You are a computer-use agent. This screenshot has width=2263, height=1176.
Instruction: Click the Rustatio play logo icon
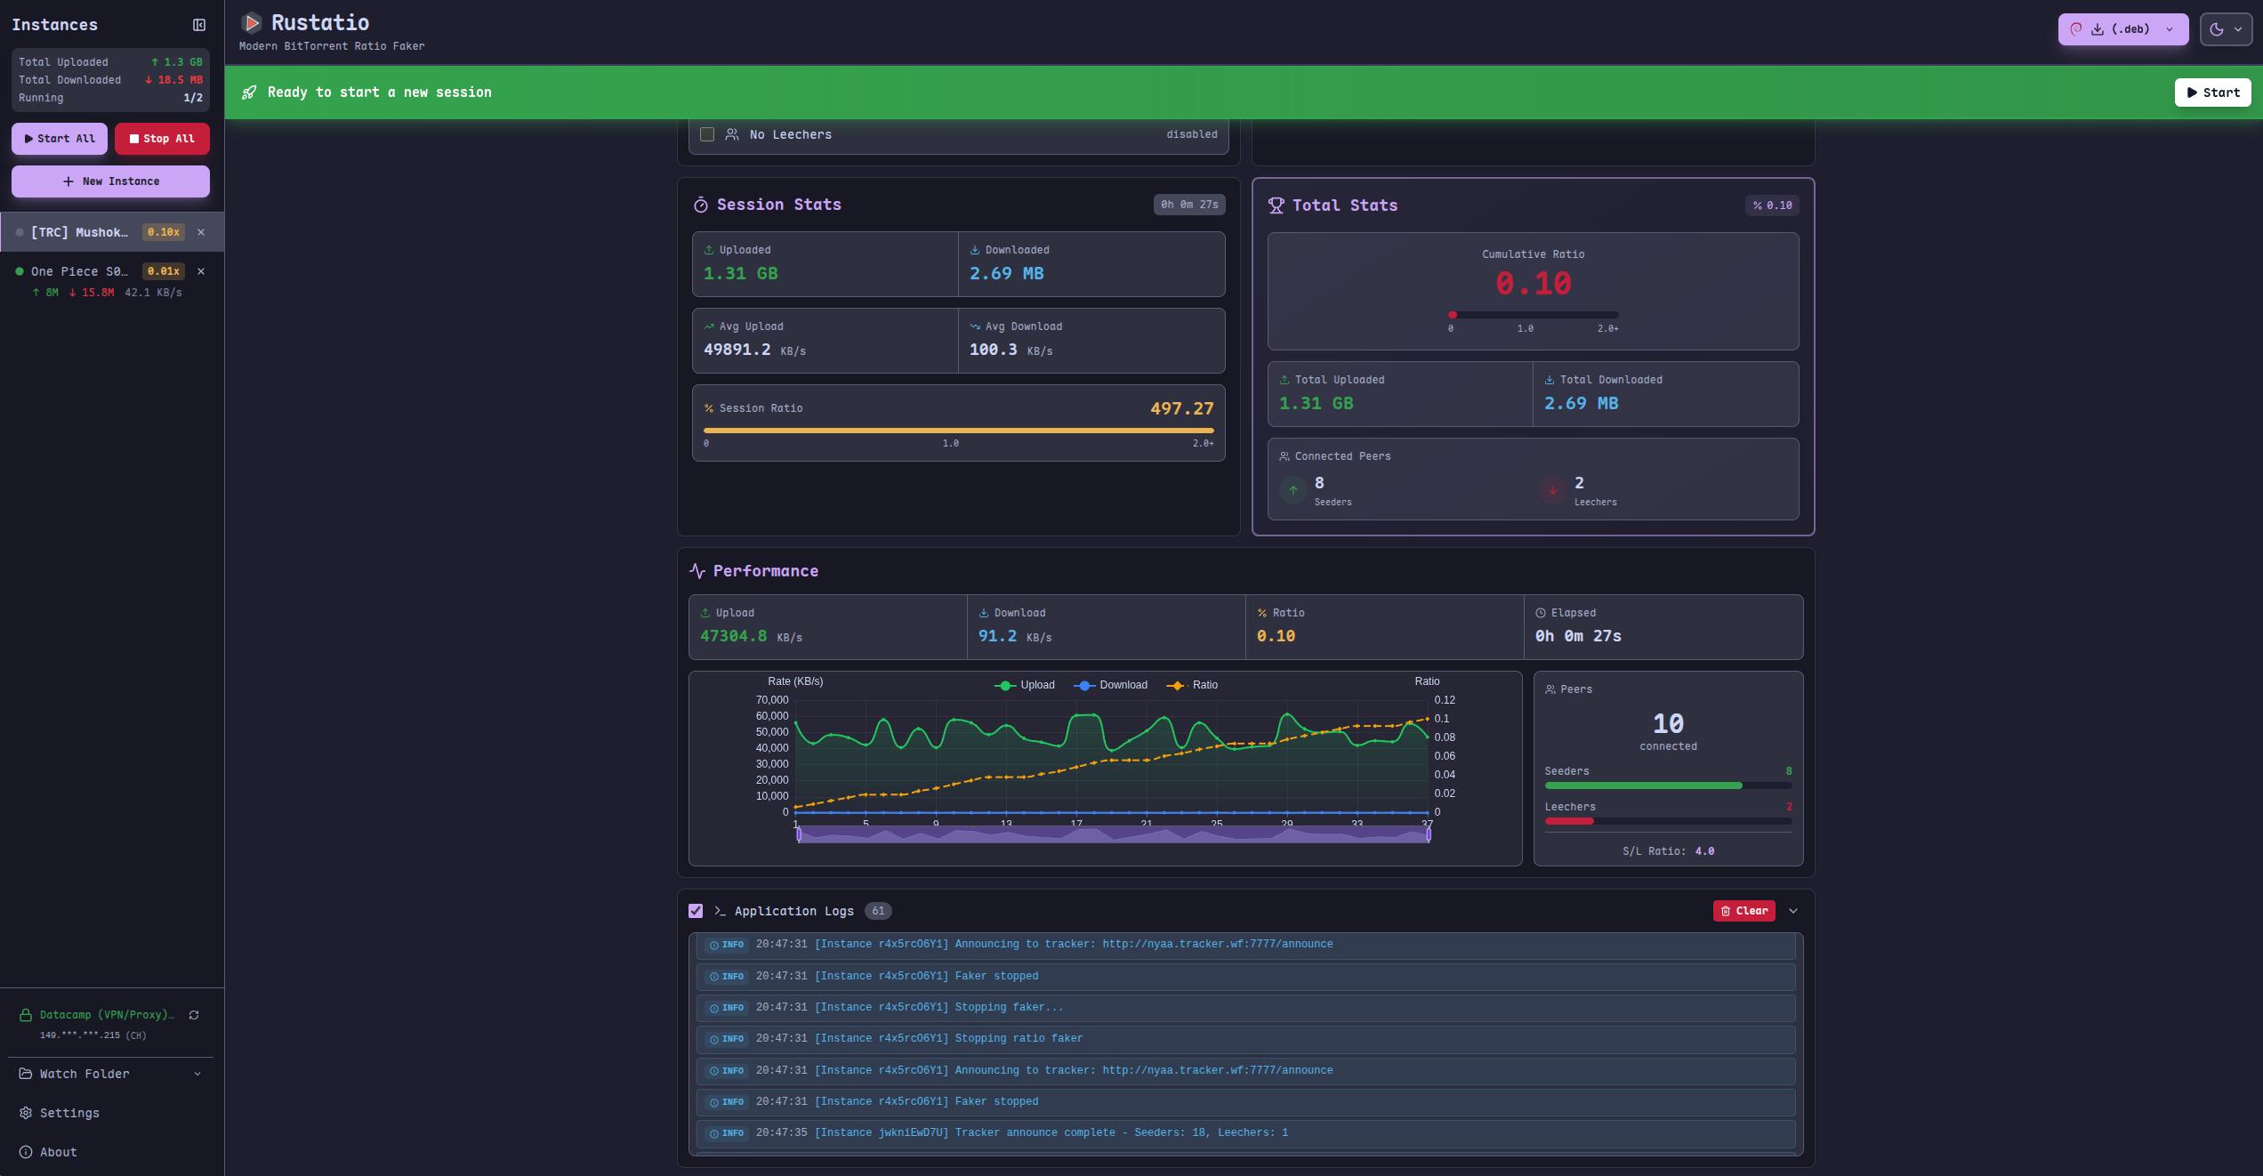[x=252, y=22]
